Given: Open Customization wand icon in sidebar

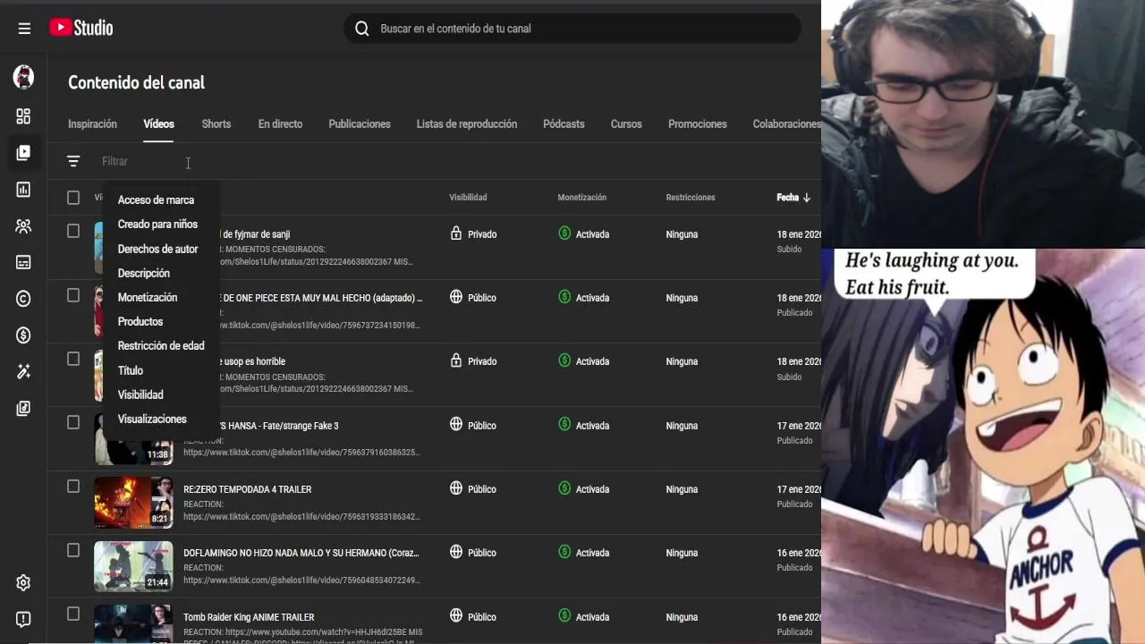Looking at the screenshot, I should (x=23, y=372).
